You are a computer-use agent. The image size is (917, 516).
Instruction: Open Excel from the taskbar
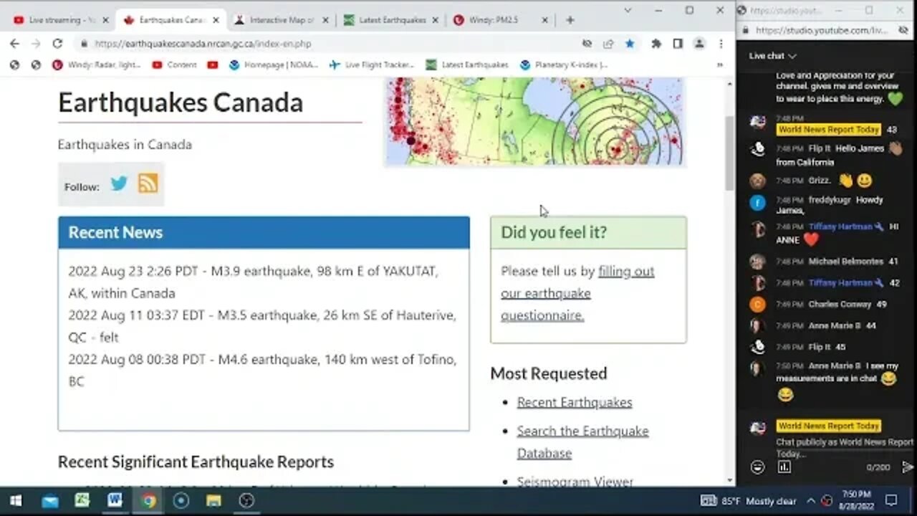(x=82, y=500)
